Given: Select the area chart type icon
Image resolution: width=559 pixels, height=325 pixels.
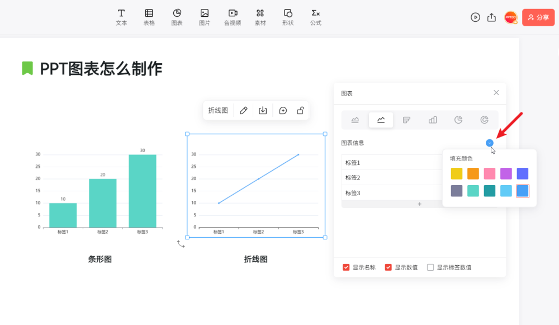Looking at the screenshot, I should click(355, 120).
